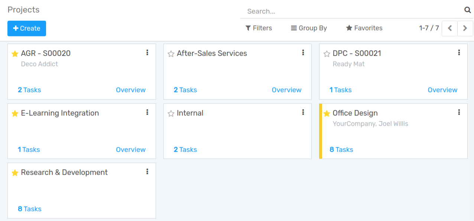The height and width of the screenshot is (221, 474).
Task: Open 8 Tasks of Office Design
Action: pyautogui.click(x=341, y=149)
